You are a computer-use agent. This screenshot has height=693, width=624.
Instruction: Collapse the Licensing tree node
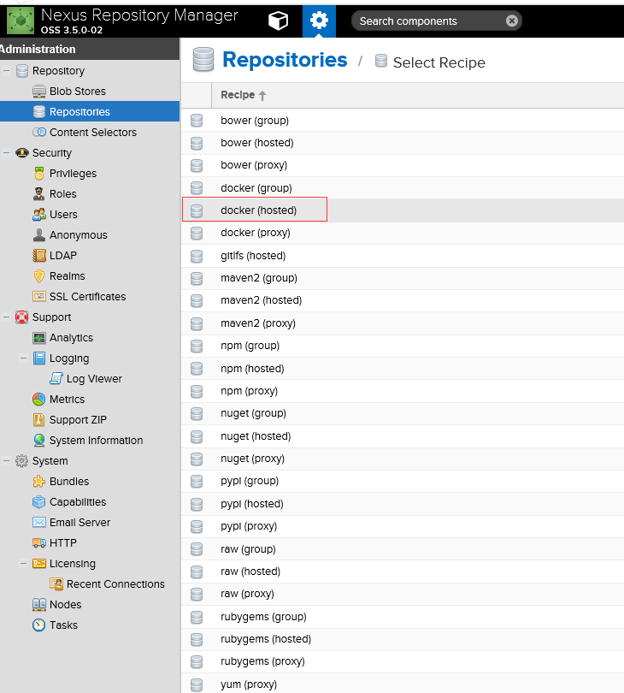24,564
